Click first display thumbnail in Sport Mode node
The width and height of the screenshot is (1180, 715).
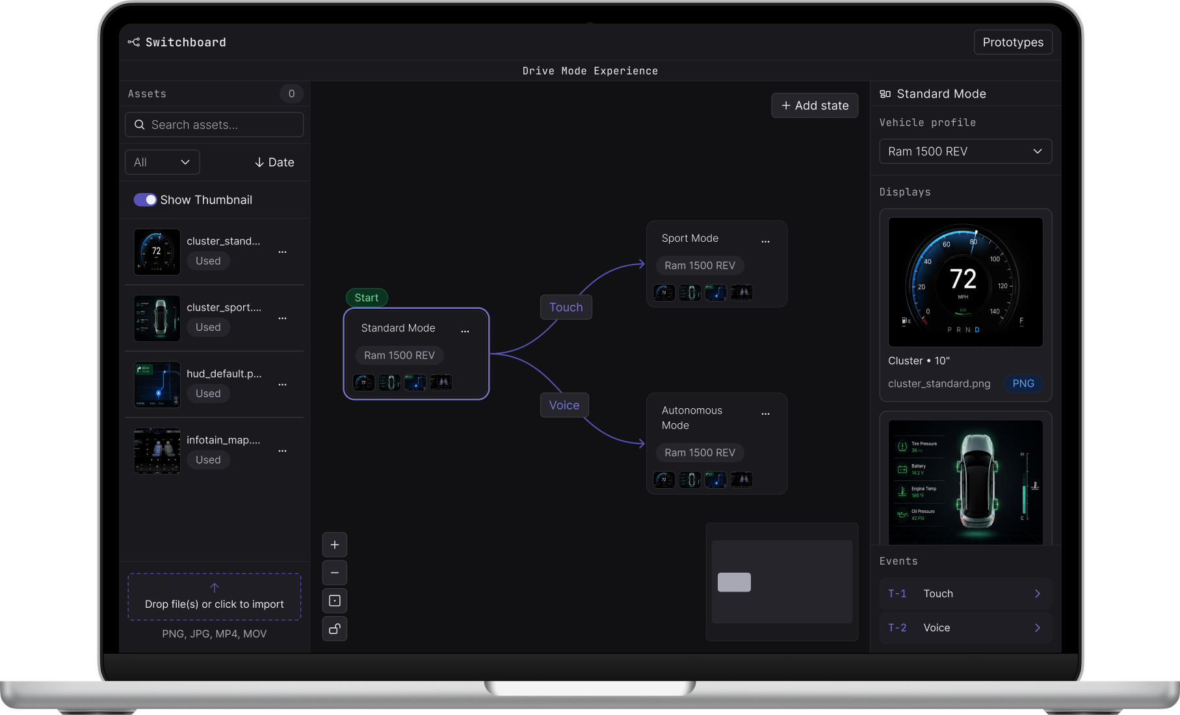(x=664, y=292)
